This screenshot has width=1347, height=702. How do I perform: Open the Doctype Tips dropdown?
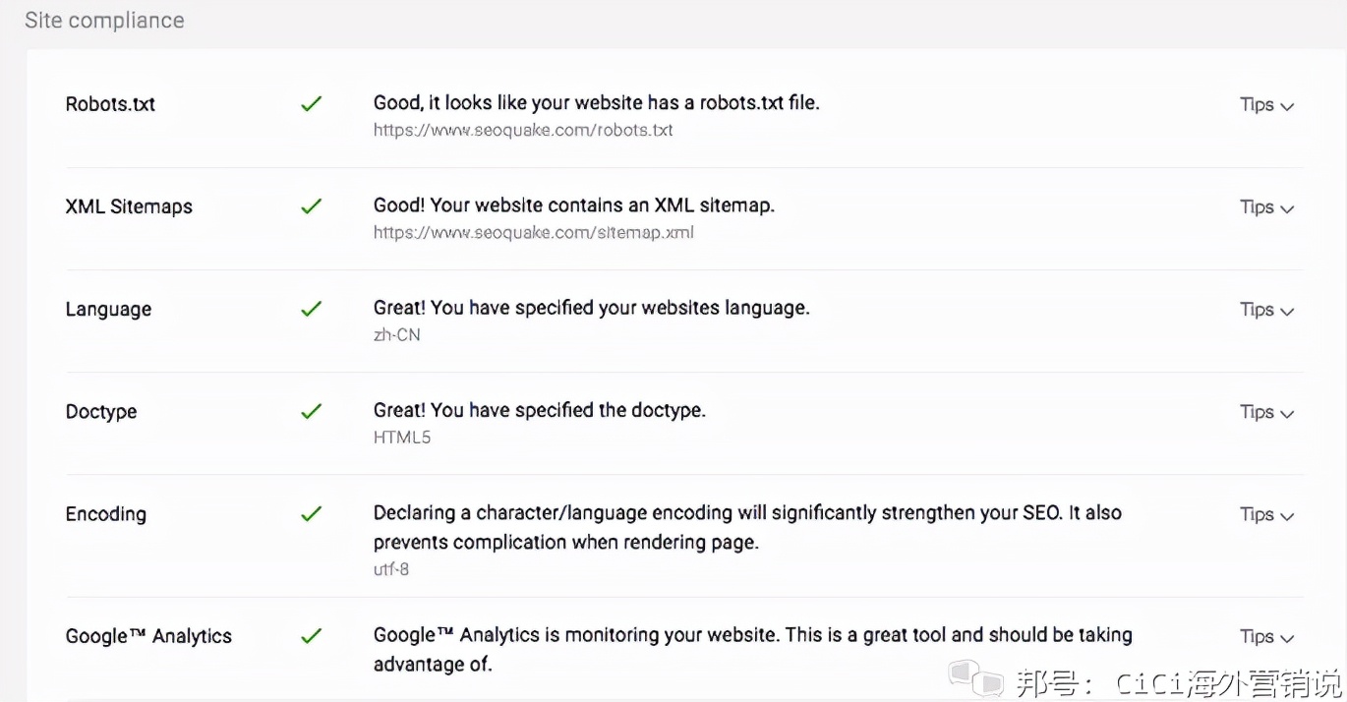coord(1266,412)
